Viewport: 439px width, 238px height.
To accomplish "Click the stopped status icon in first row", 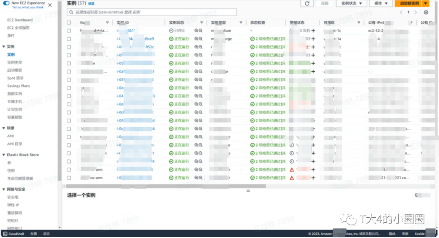I will click(171, 31).
